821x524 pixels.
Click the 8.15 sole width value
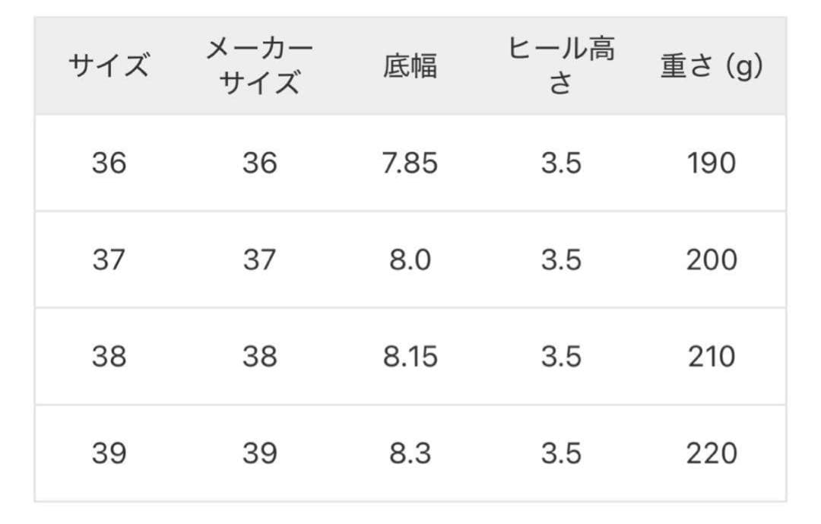[x=410, y=357]
